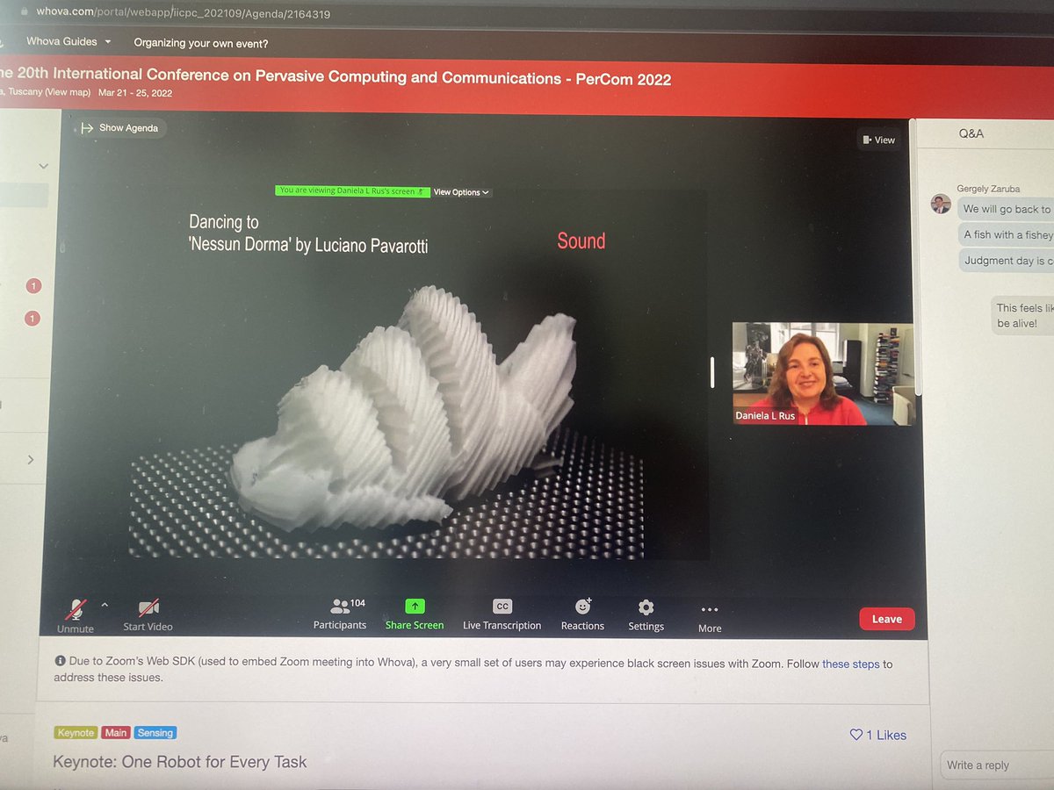This screenshot has height=790, width=1054.
Task: Collapse left sidebar section chevron down
Action: tap(43, 165)
